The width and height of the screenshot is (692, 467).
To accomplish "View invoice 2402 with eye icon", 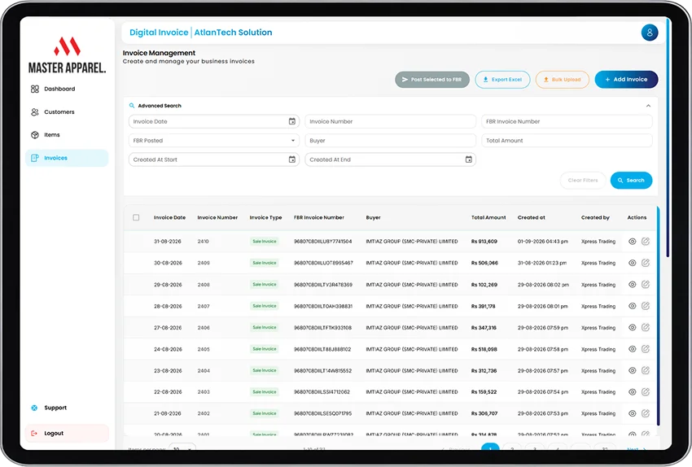I will click(x=632, y=413).
